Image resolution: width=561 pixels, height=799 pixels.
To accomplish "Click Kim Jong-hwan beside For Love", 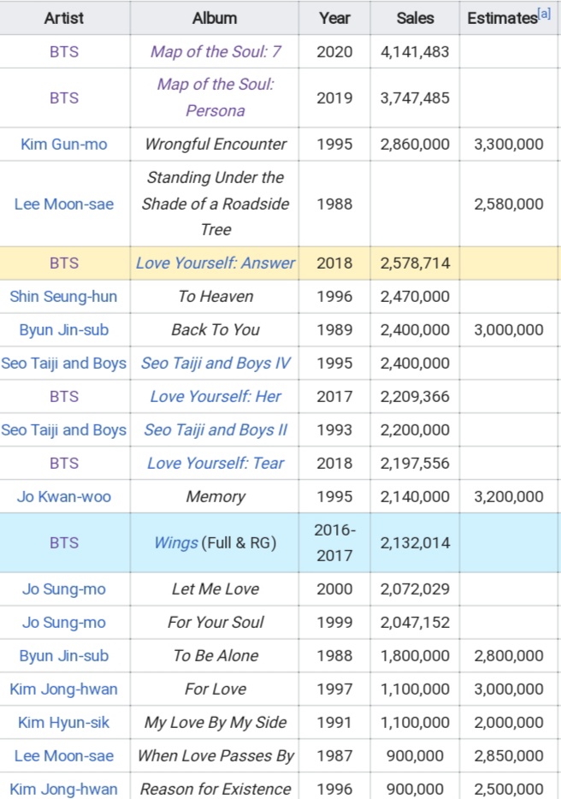I will pyautogui.click(x=63, y=689).
